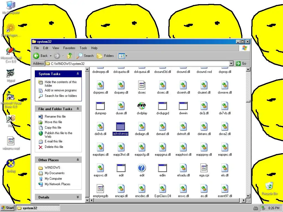Select Microsoft Visual Basic 6.0 shortcut
This screenshot has height=212, width=283.
(11, 96)
